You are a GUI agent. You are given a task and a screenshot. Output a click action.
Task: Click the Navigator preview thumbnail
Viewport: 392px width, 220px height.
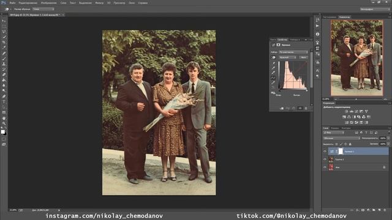[356, 58]
